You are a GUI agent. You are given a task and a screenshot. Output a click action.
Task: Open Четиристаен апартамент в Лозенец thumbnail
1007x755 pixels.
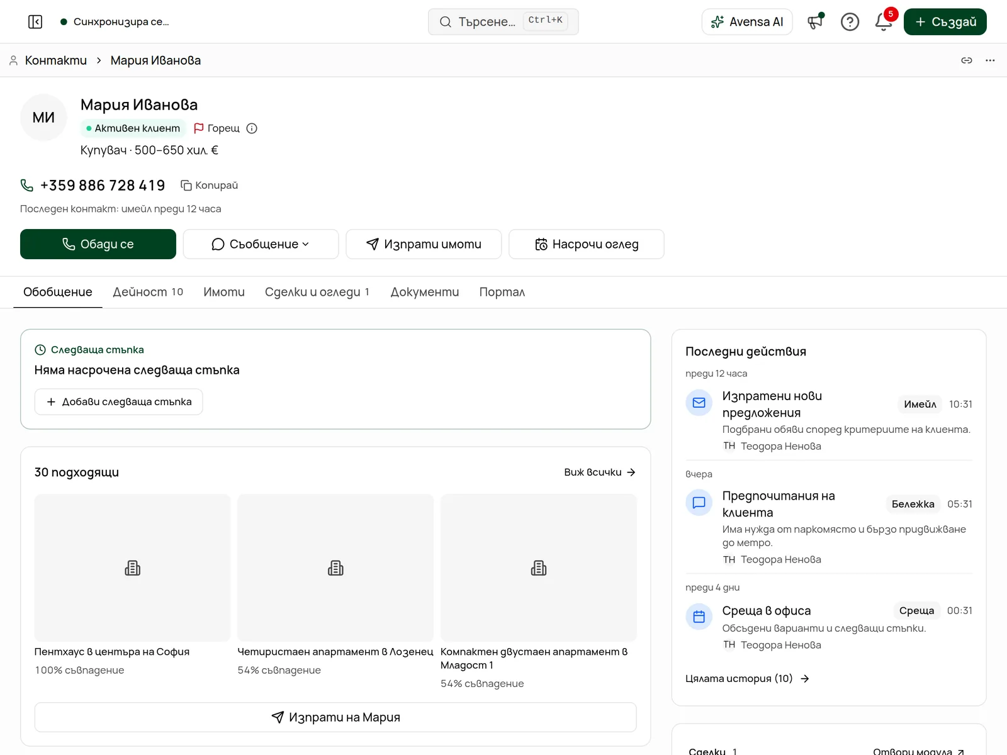coord(335,568)
